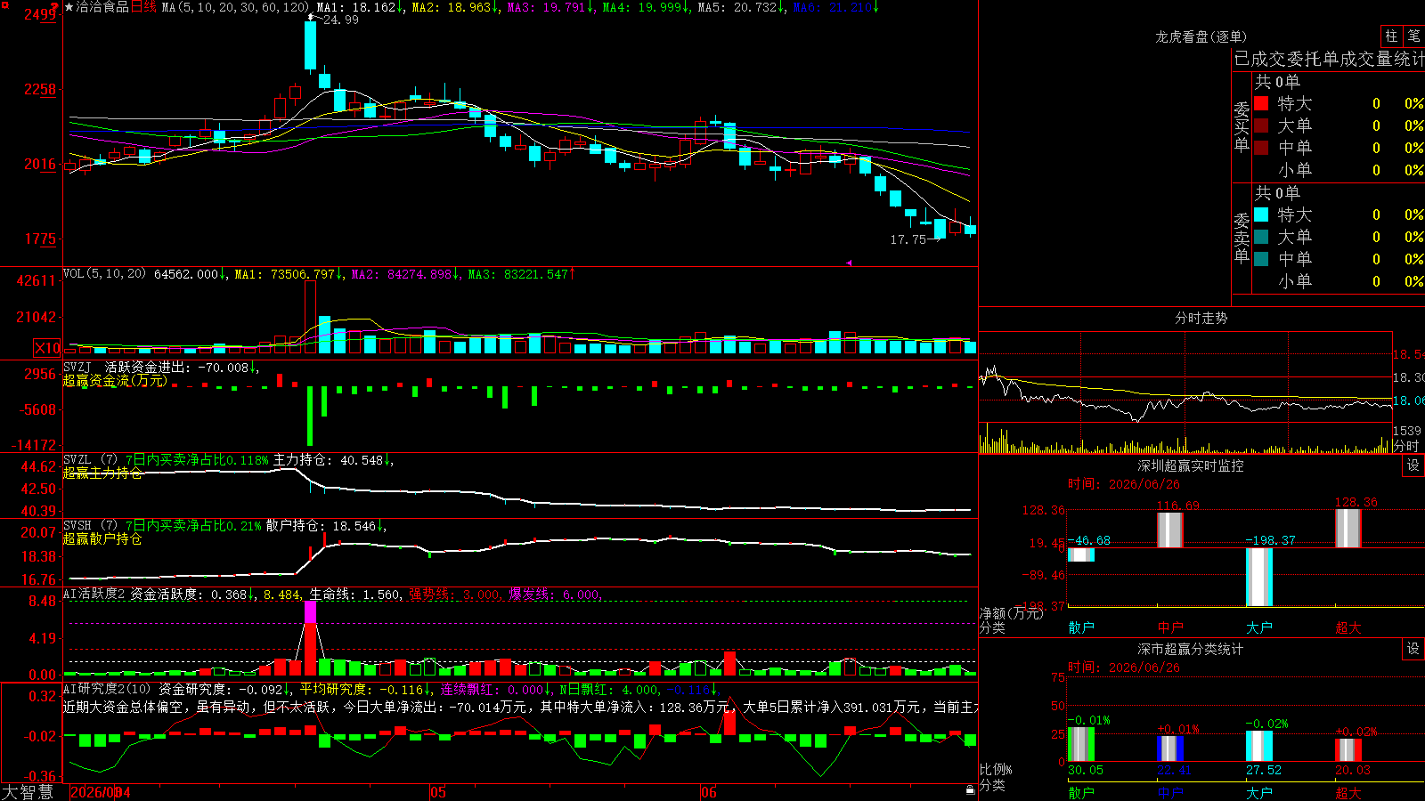Click the magenta arrow marker under the K-line chart
This screenshot has height=801, width=1425.
tap(848, 263)
